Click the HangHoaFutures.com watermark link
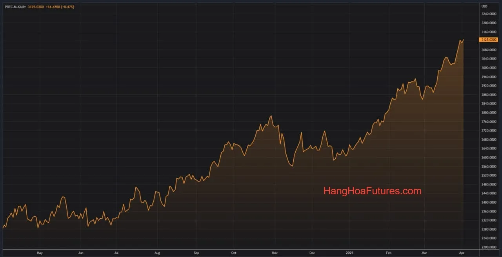This screenshot has width=502, height=257. (x=372, y=191)
